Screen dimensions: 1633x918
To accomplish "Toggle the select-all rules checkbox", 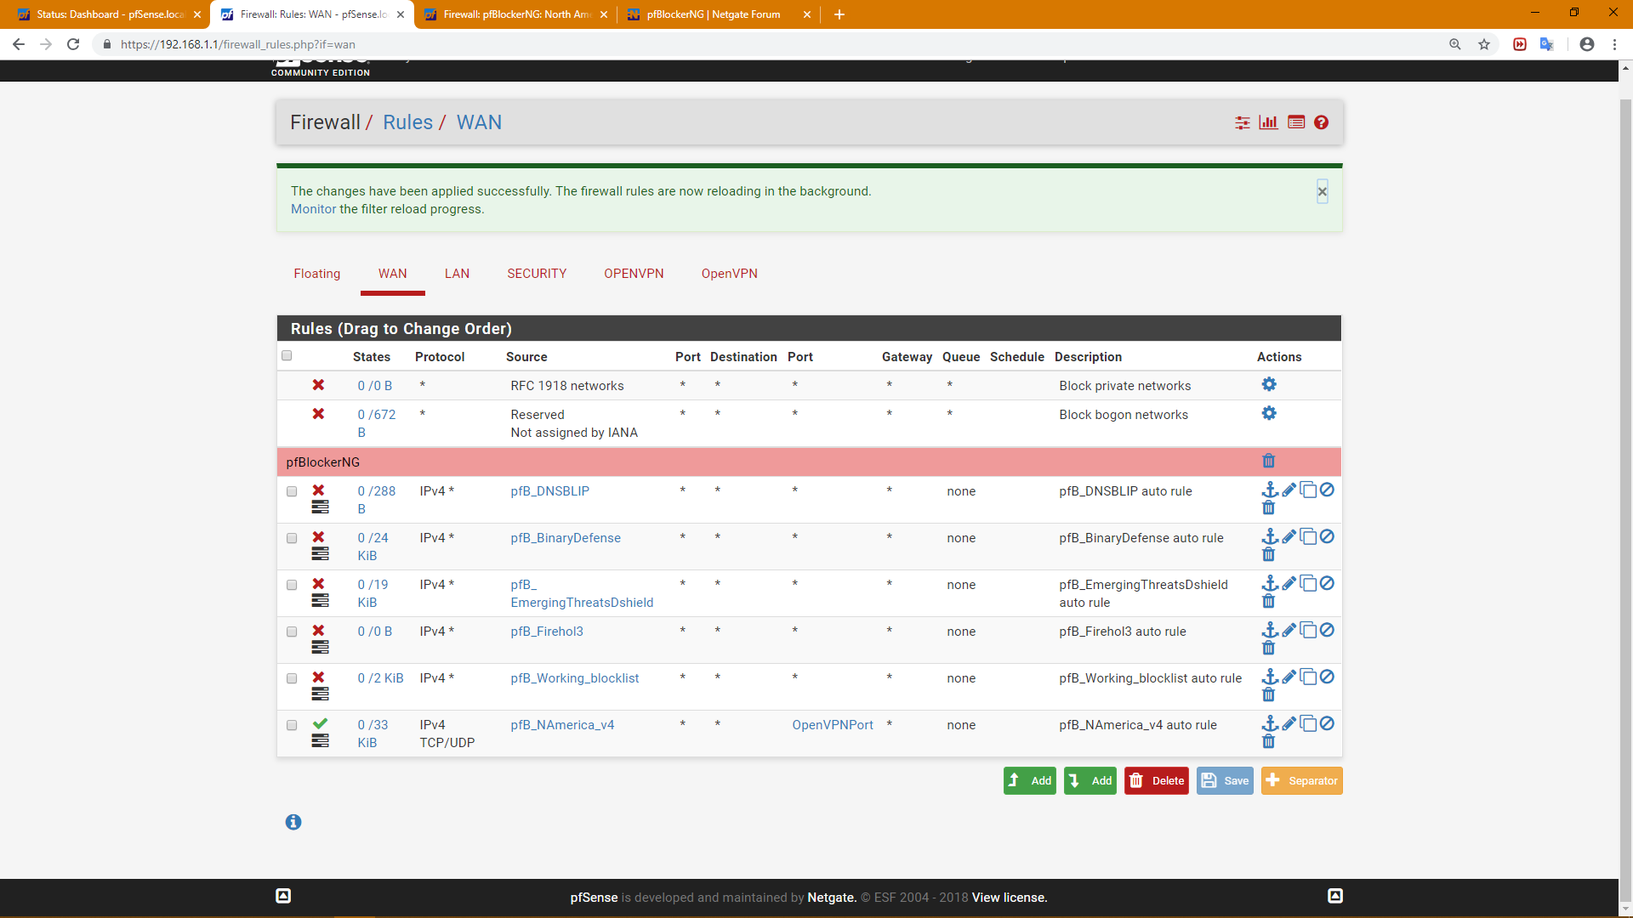I will coord(287,355).
